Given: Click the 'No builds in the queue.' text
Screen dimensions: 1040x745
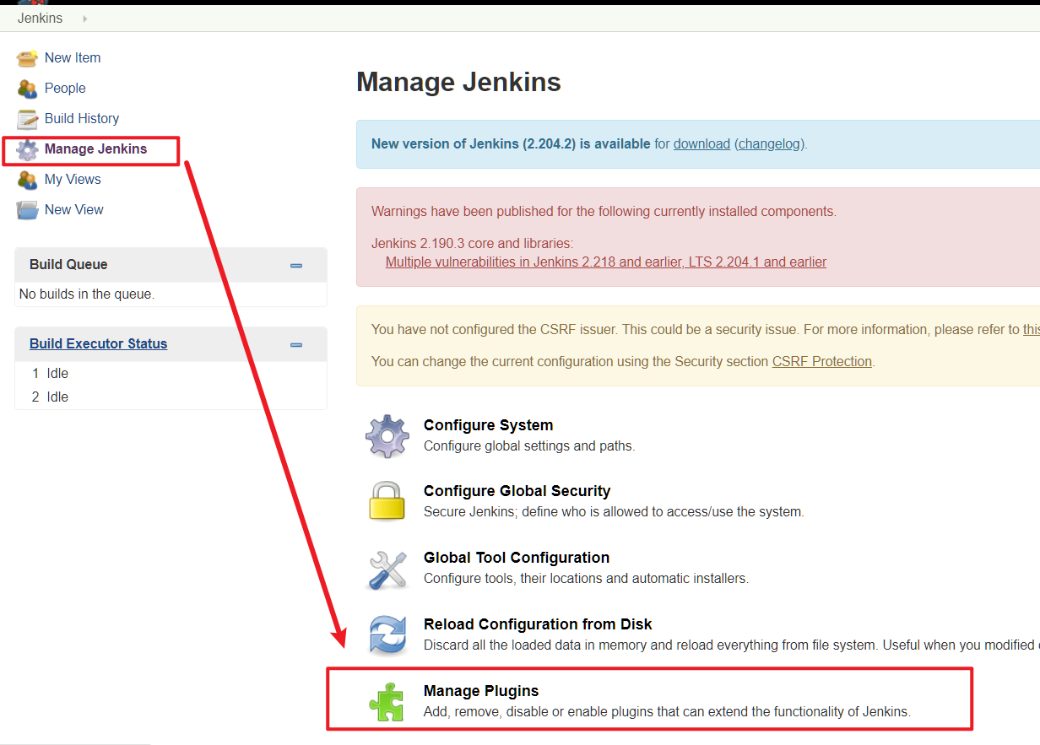Looking at the screenshot, I should (x=87, y=294).
